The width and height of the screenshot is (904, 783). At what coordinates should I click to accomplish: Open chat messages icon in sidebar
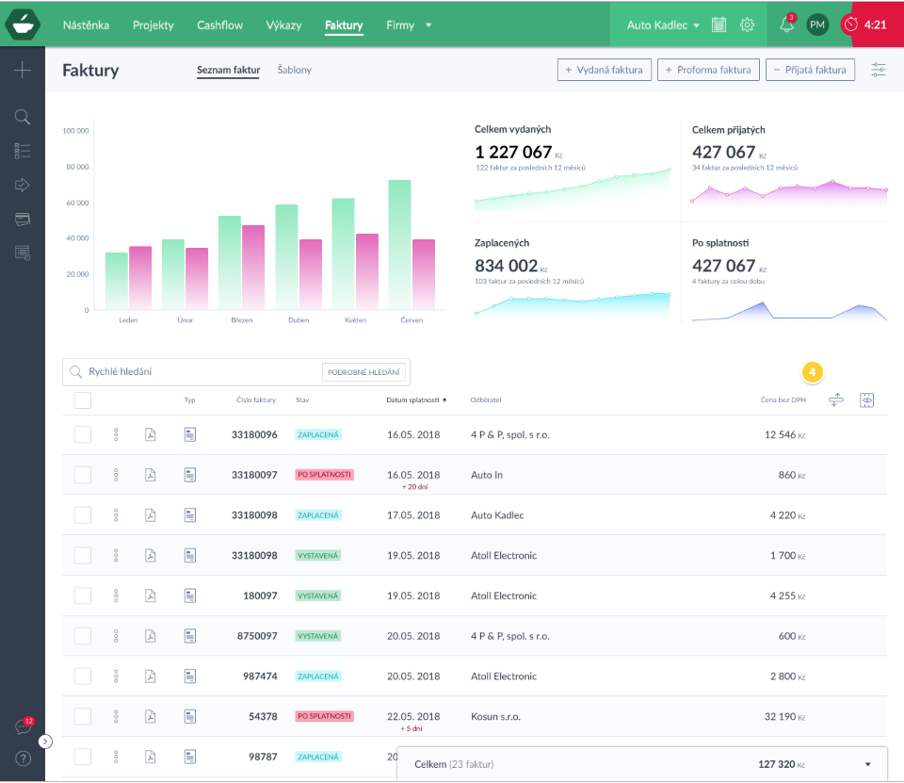23,726
